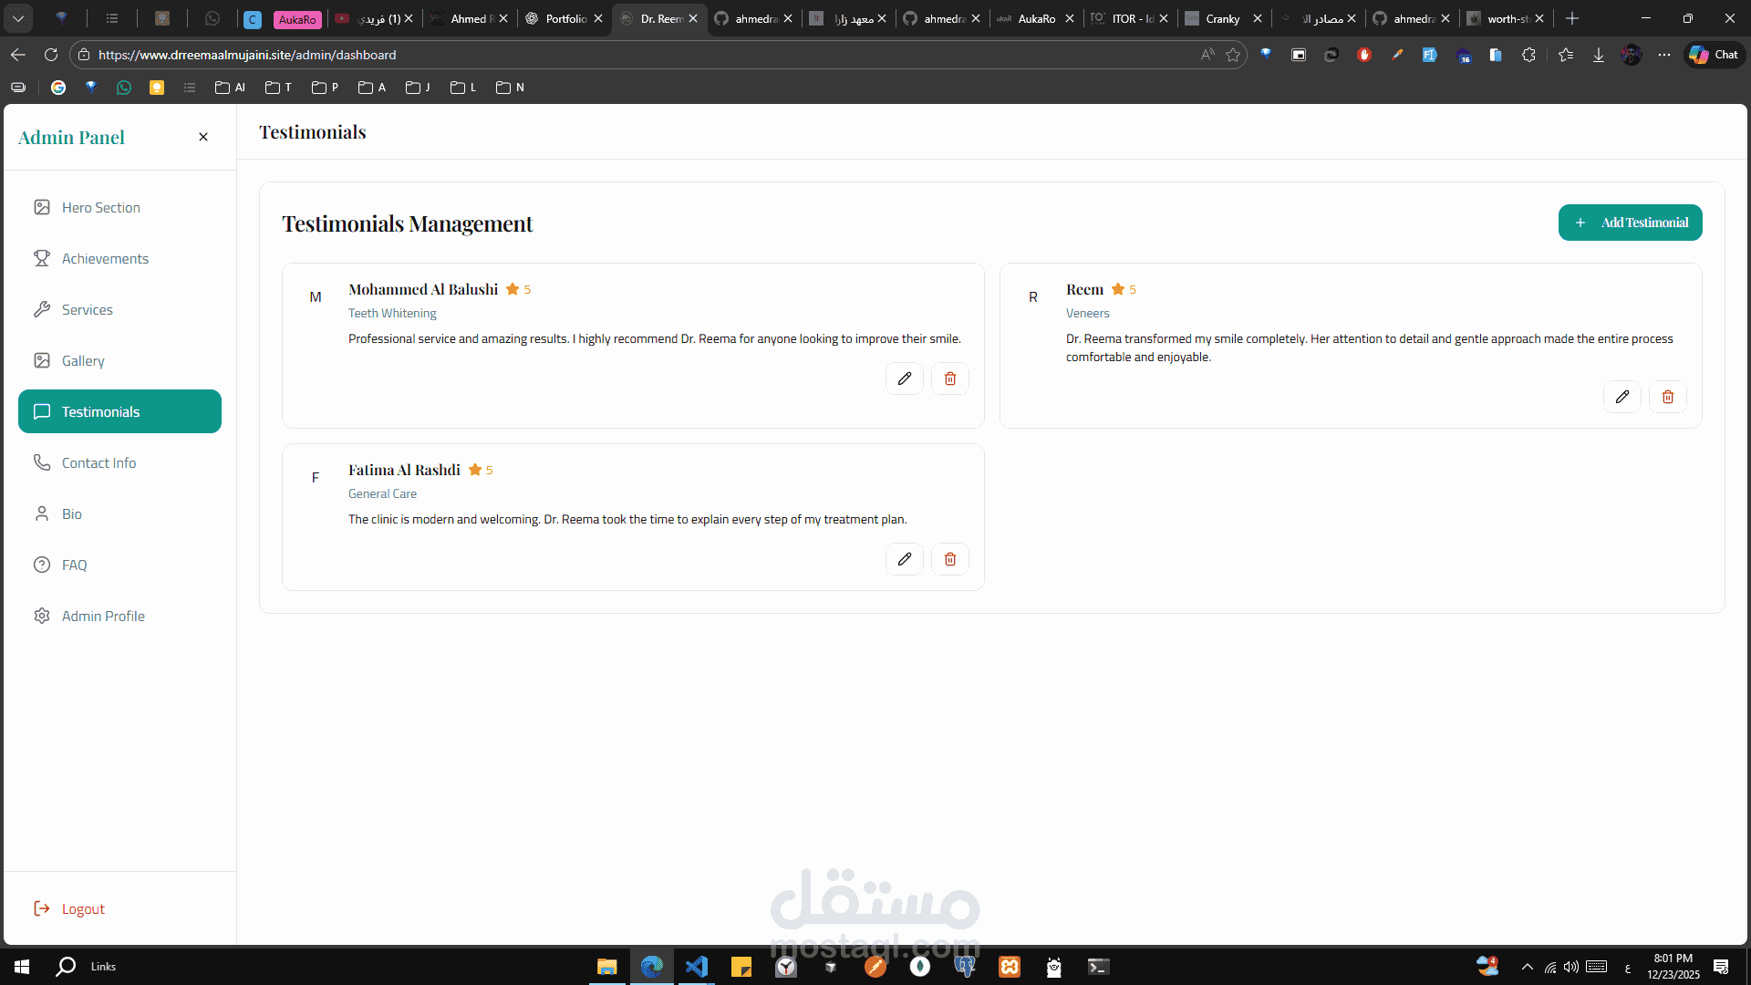The height and width of the screenshot is (985, 1751).
Task: Open Visual Studio Code from taskbar
Action: [696, 967]
